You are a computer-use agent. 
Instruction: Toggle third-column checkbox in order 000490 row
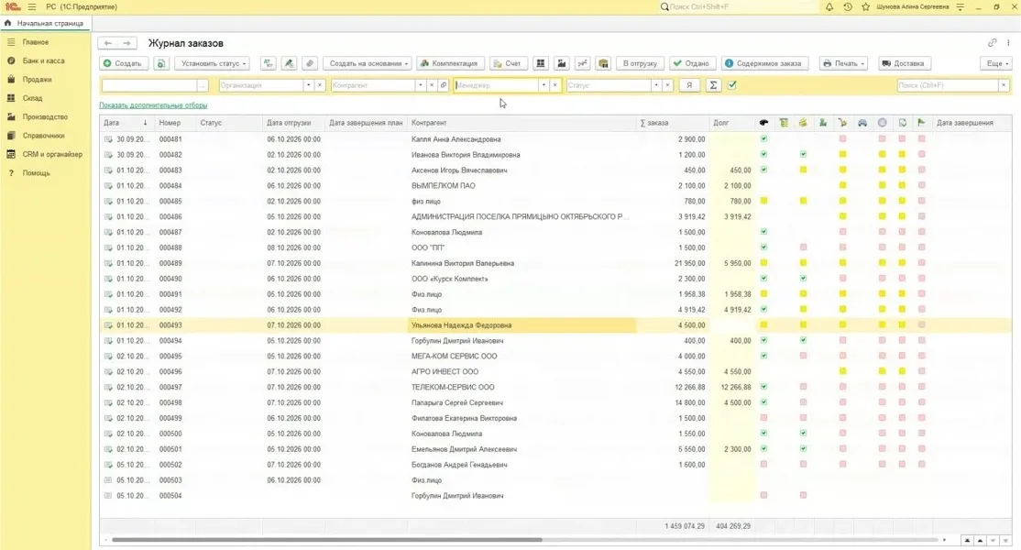point(803,278)
